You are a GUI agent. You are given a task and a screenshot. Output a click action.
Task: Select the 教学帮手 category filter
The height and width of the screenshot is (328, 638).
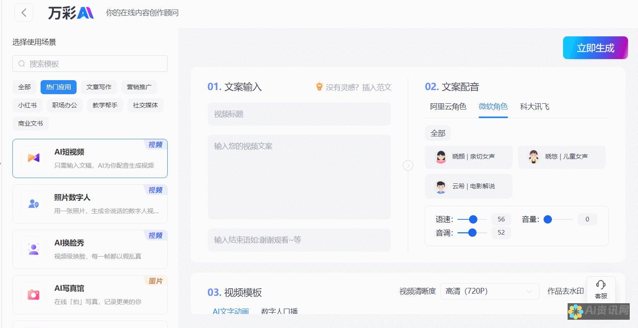pyautogui.click(x=105, y=105)
